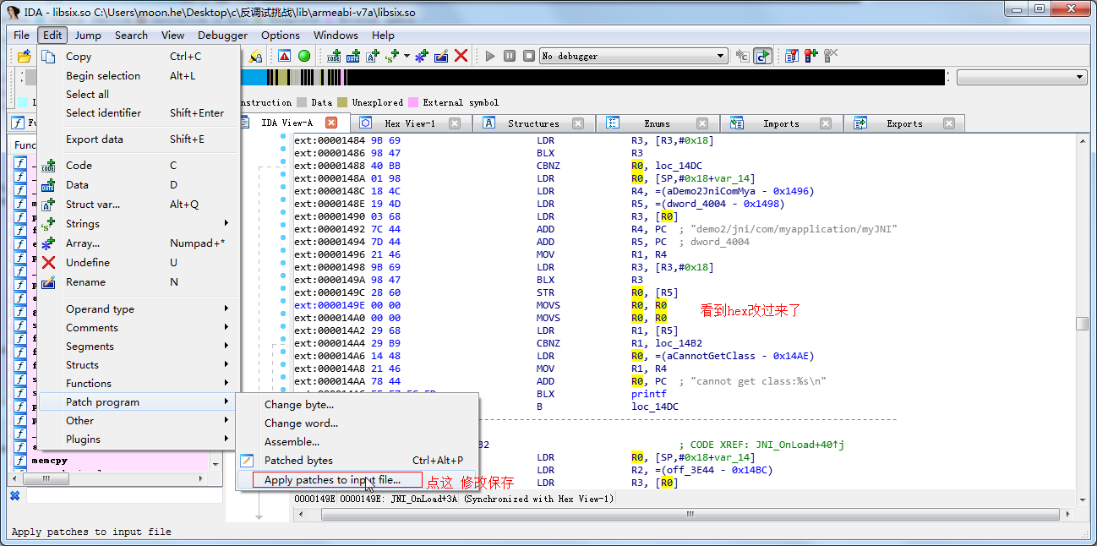
Task: Click the open file folder toolbar icon
Action: (25, 56)
